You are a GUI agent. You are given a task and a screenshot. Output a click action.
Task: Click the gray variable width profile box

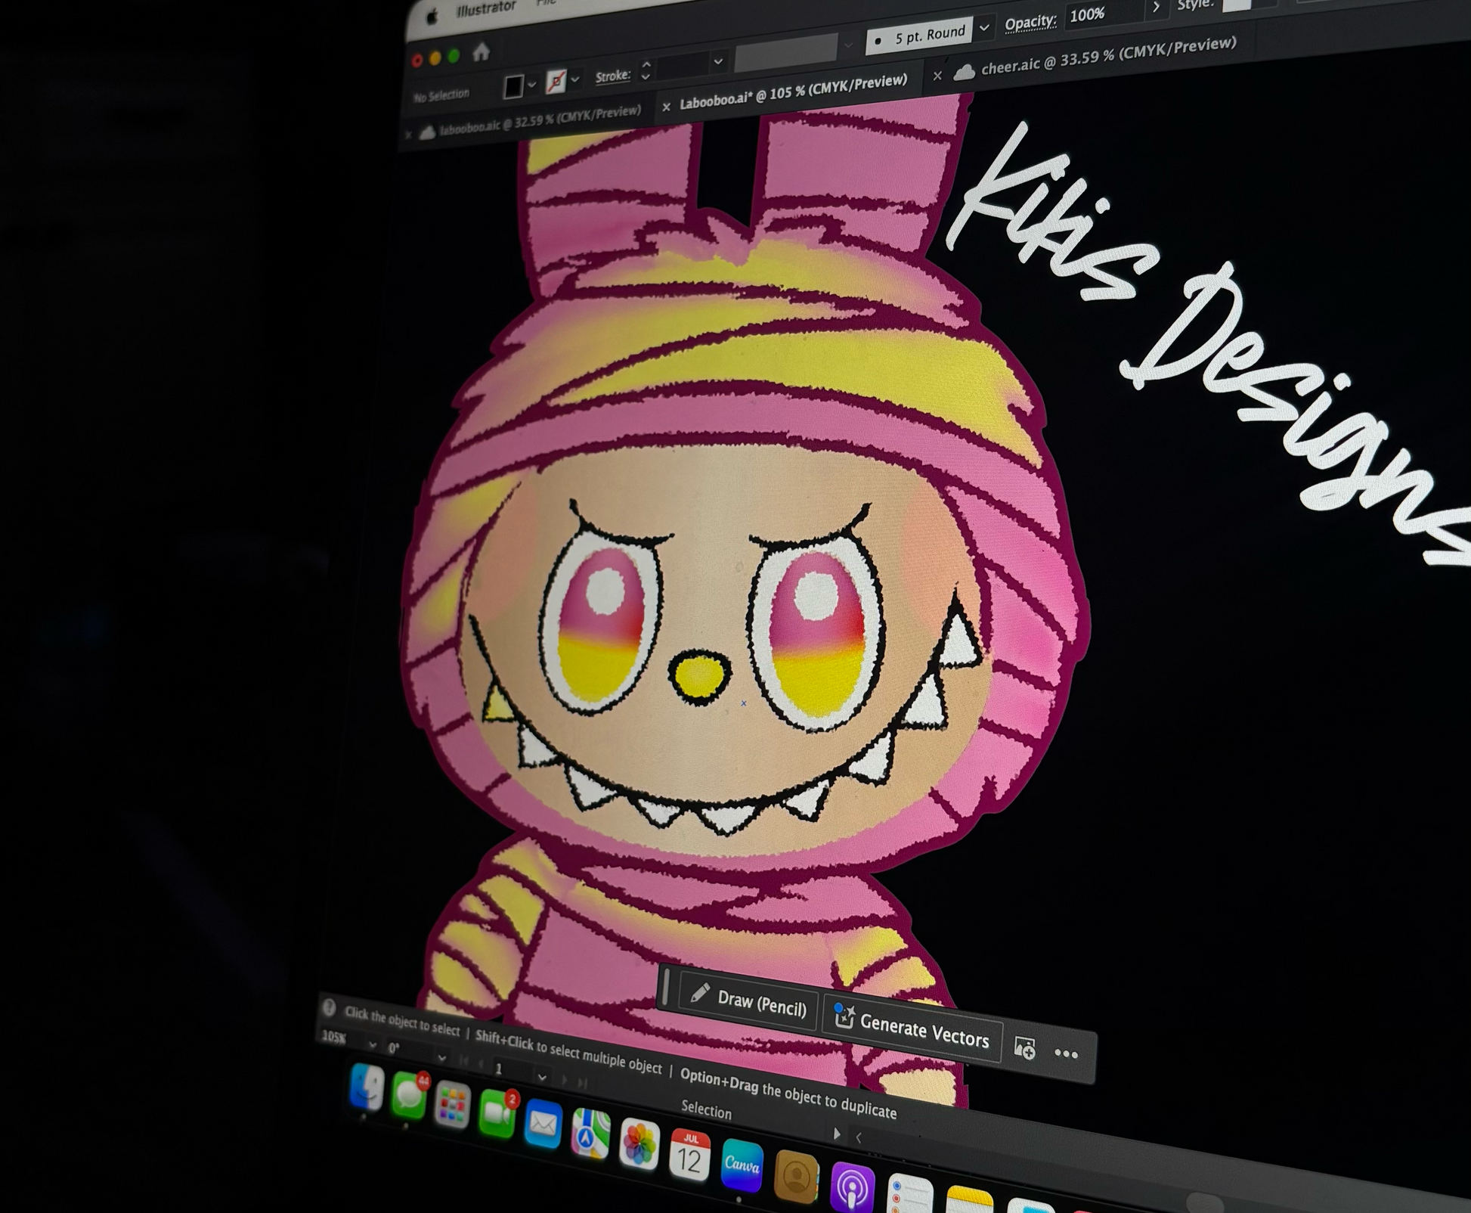point(786,52)
